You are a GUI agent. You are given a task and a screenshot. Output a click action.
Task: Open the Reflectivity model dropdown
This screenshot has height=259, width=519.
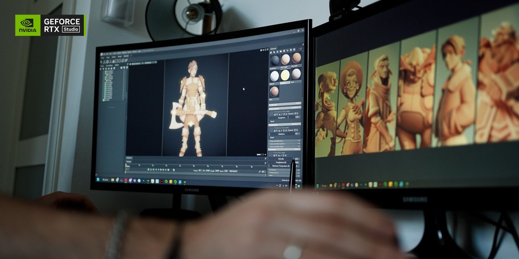[x=296, y=124]
